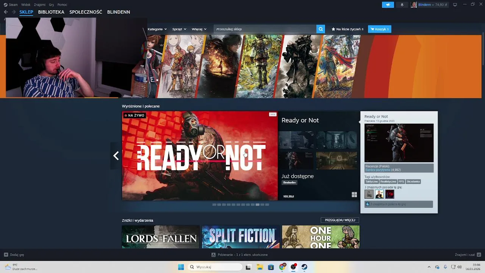Click third friend avatar owning the game
The width and height of the screenshot is (485, 273).
[390, 194]
